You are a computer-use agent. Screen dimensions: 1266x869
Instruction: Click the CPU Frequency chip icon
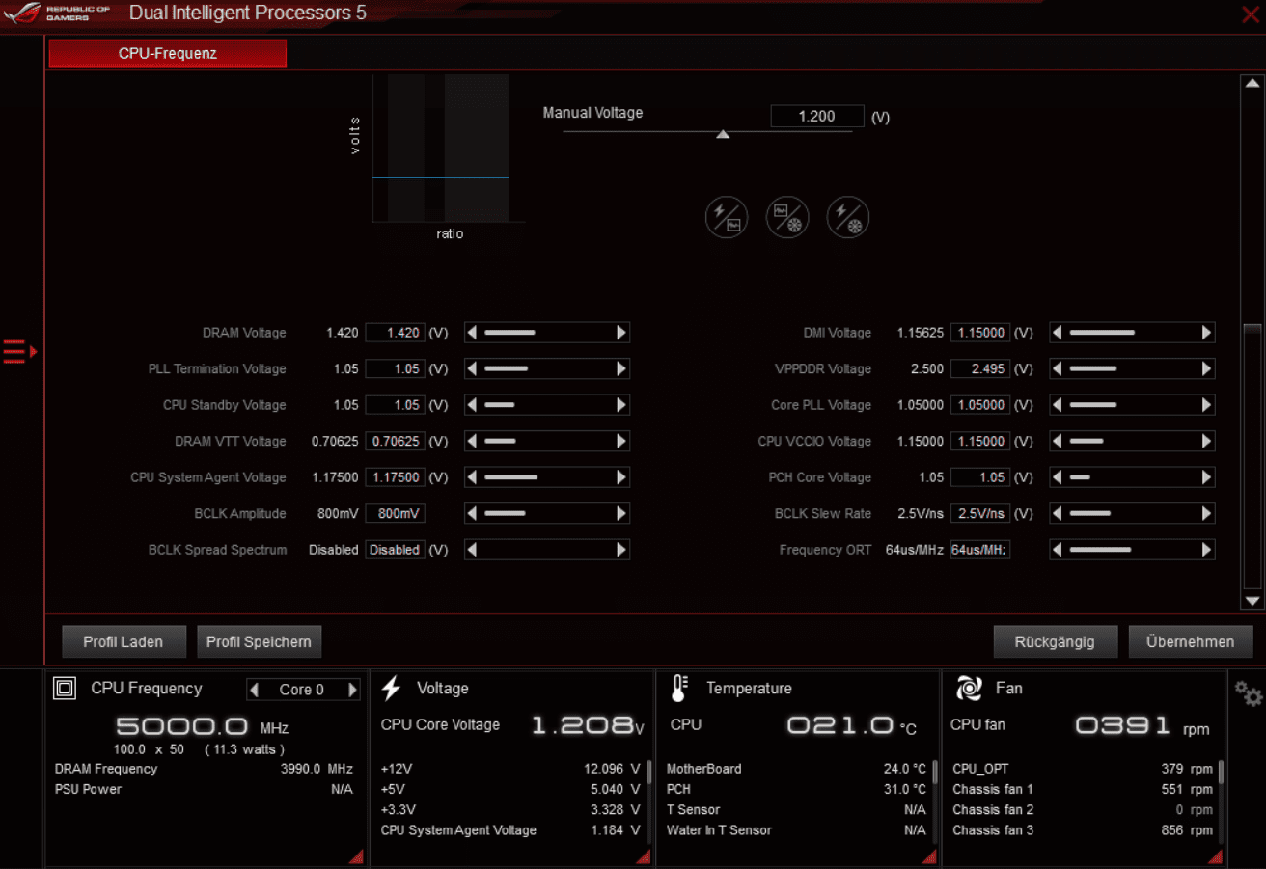[65, 689]
